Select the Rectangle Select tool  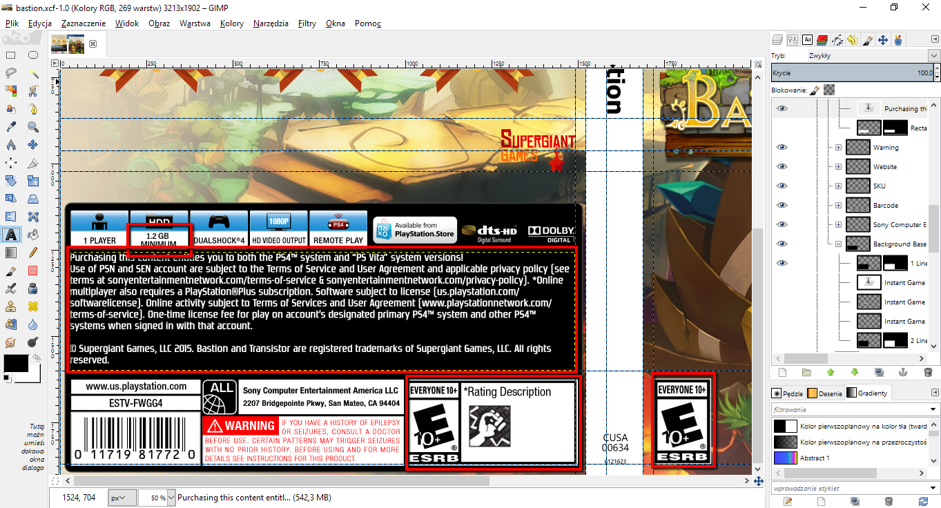[11, 55]
